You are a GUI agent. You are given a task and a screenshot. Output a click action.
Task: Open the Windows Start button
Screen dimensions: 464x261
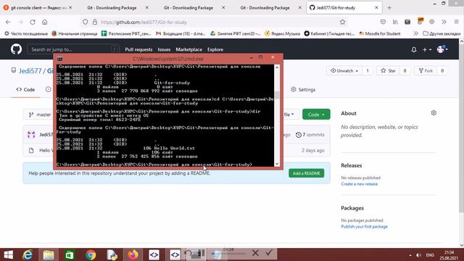(x=8, y=254)
